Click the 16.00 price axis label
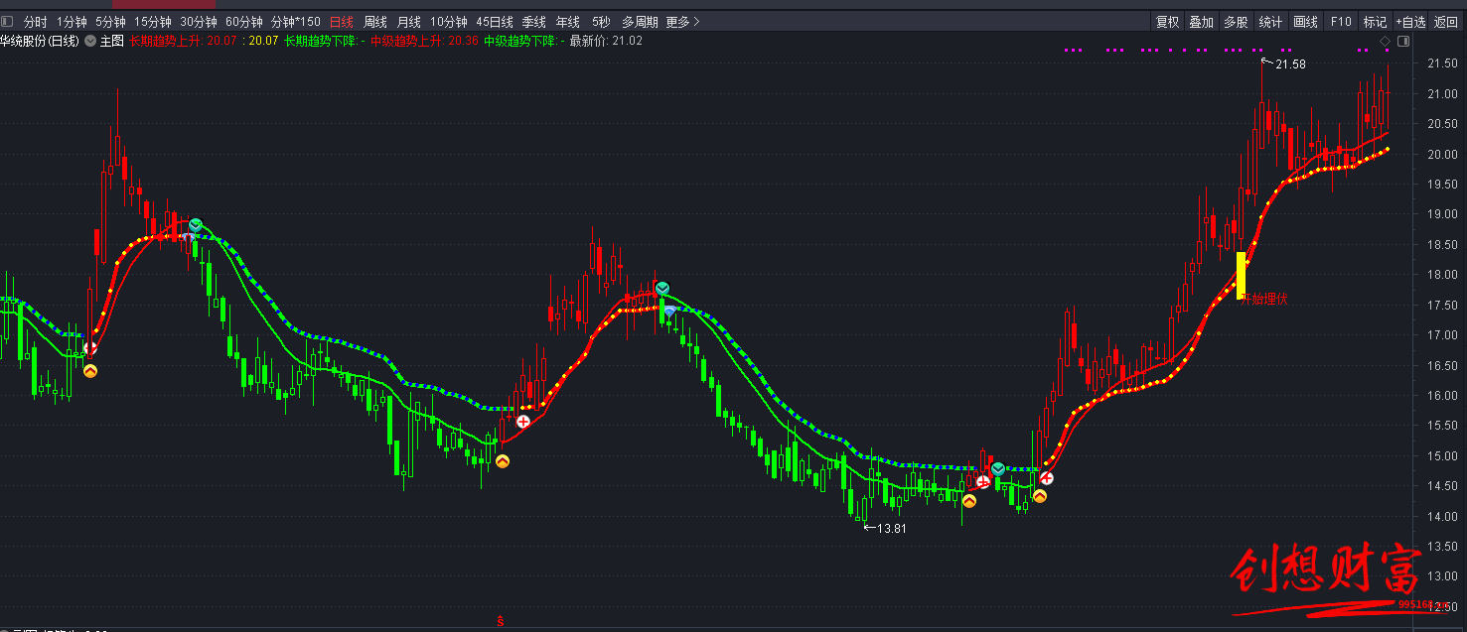Screen dimensions: 1467x632 pos(1441,396)
